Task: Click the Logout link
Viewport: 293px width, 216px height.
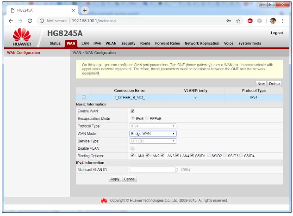Action: pyautogui.click(x=277, y=33)
